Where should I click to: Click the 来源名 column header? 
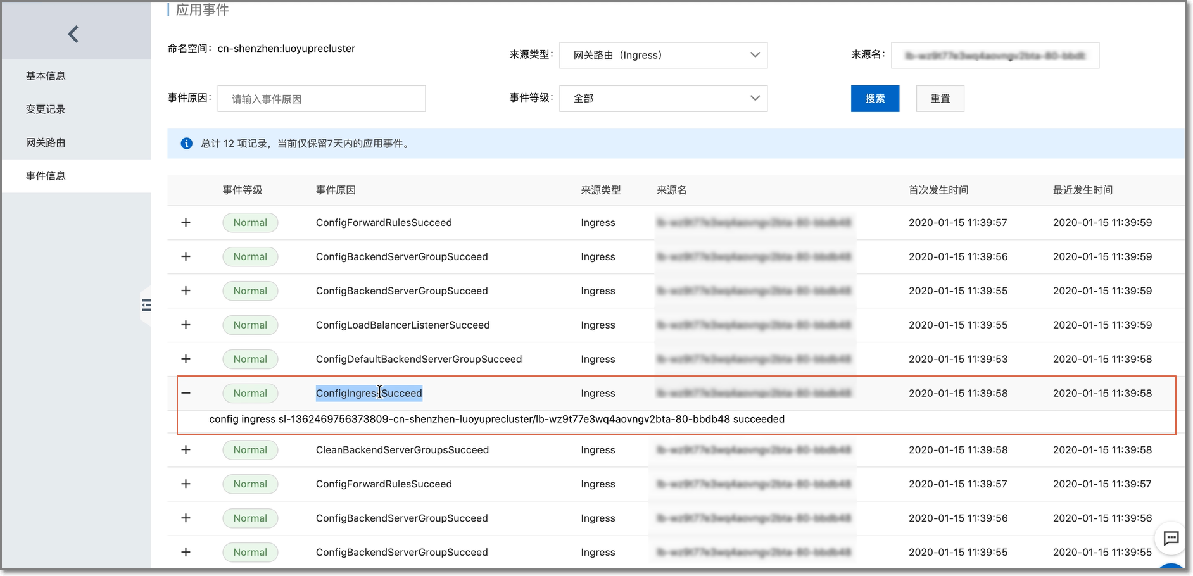point(672,191)
